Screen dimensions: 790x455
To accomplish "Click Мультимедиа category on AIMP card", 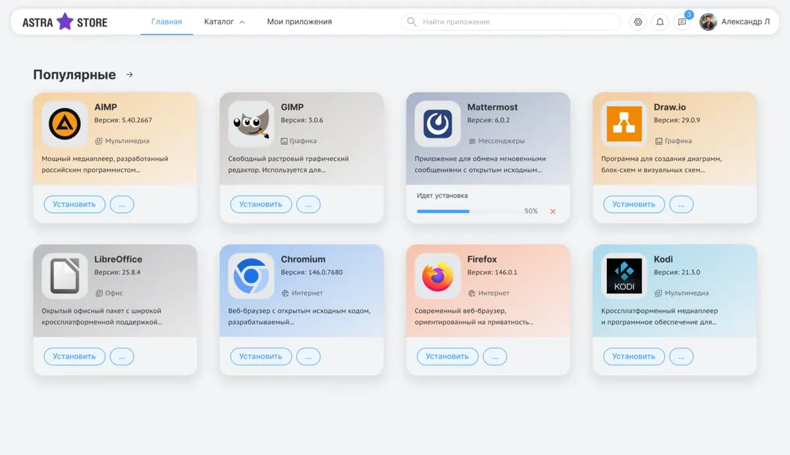I will [x=122, y=141].
